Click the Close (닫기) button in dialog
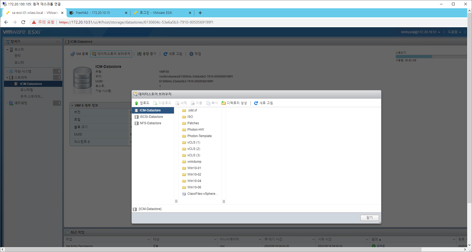472x252 pixels. click(369, 218)
